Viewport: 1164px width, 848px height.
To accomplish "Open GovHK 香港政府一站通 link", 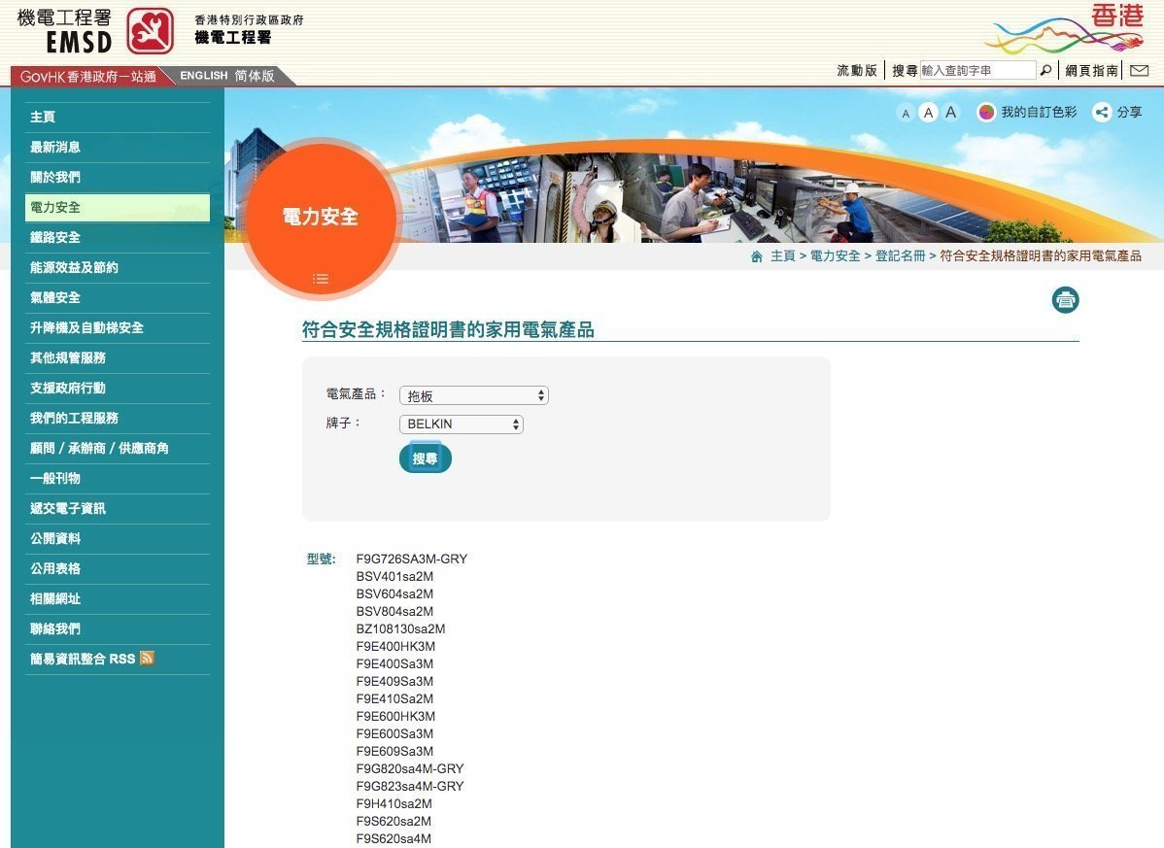I will pyautogui.click(x=88, y=77).
